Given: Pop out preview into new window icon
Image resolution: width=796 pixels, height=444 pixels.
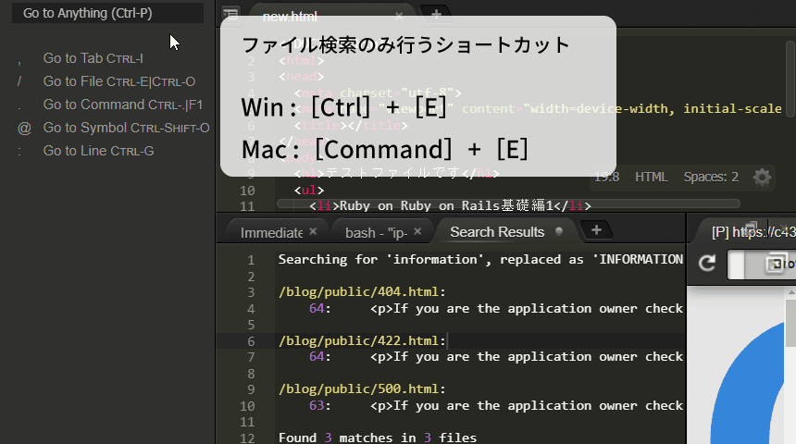Looking at the screenshot, I should tap(776, 264).
